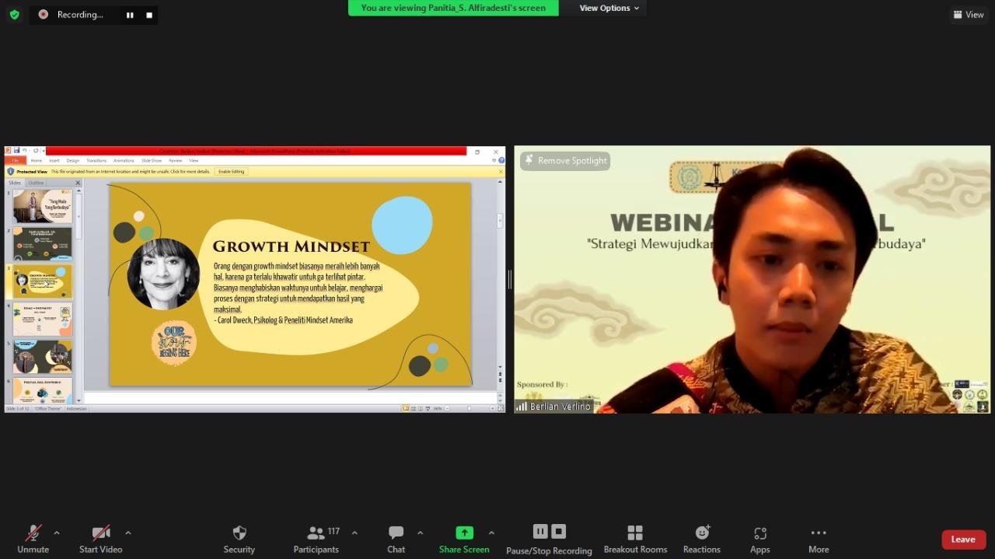Open the Security shield icon
Screen dimensions: 995x559
[239, 533]
